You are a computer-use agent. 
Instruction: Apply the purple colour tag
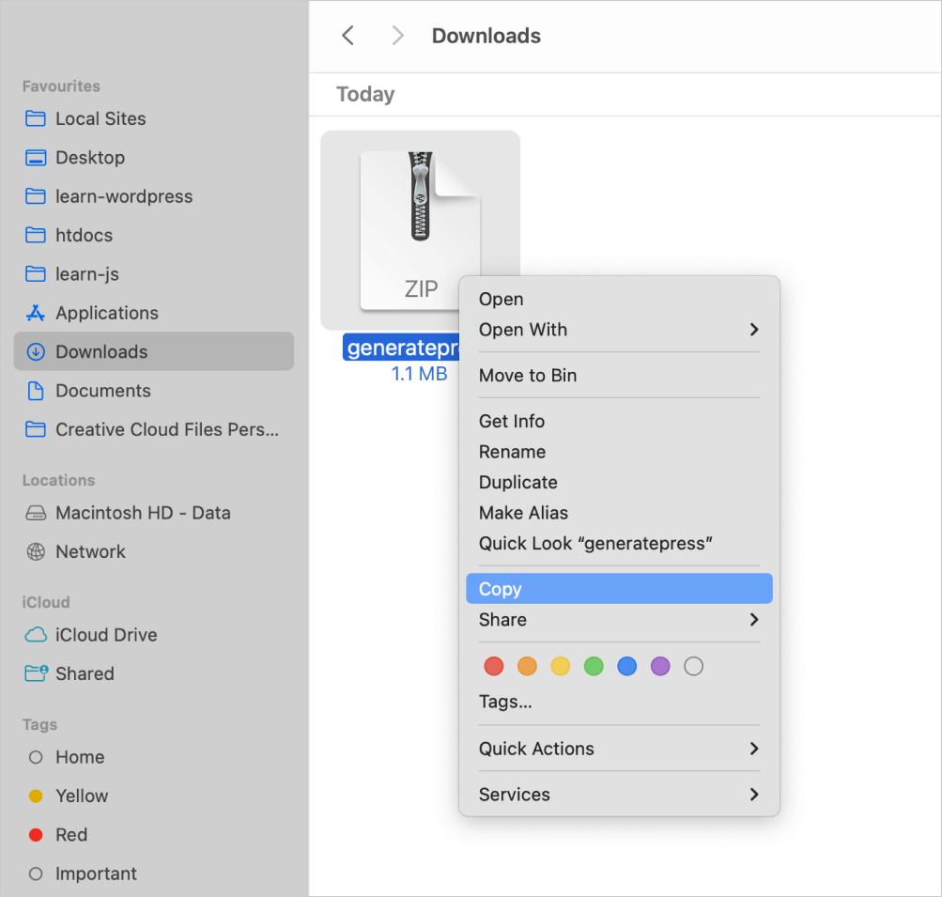(x=660, y=666)
